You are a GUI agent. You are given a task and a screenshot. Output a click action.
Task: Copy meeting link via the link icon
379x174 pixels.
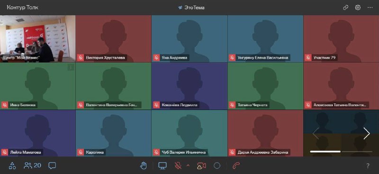[346, 8]
